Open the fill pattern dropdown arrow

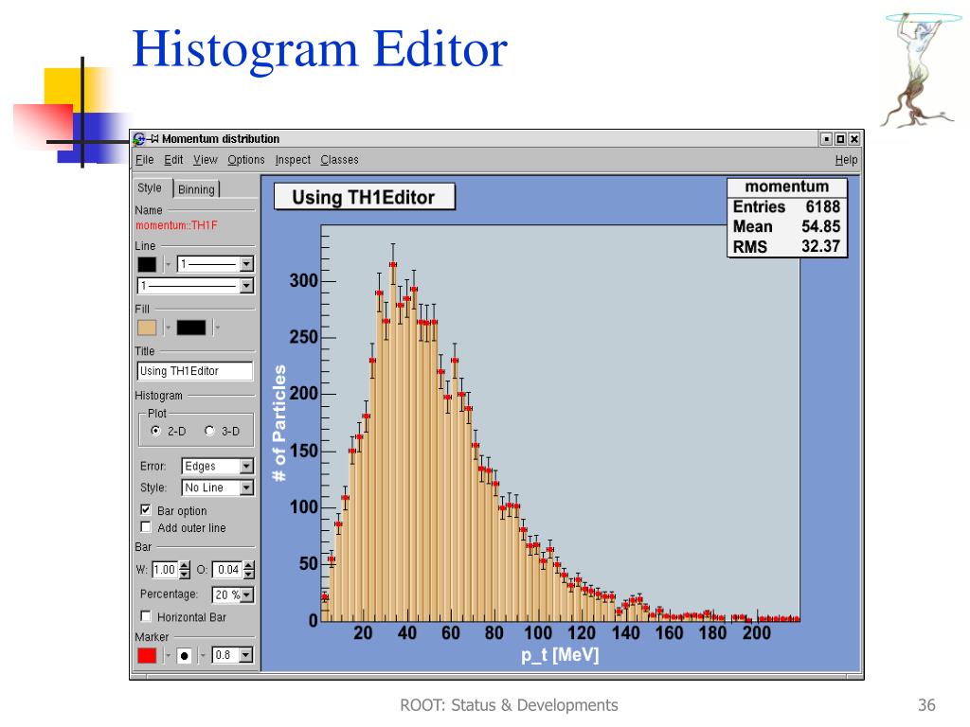217,328
